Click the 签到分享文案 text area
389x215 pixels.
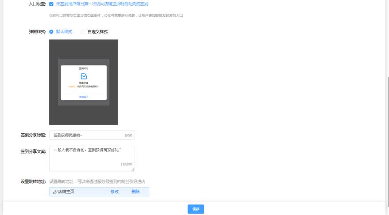92,158
